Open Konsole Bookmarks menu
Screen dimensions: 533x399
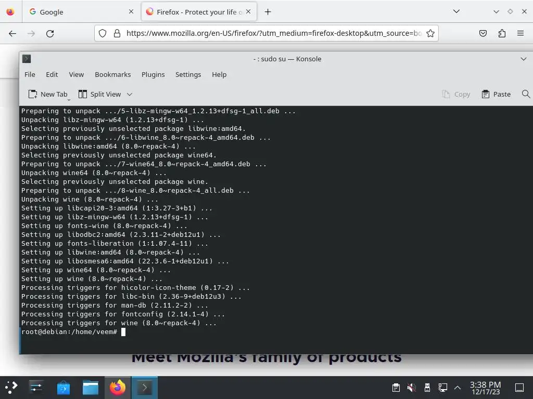coord(113,75)
